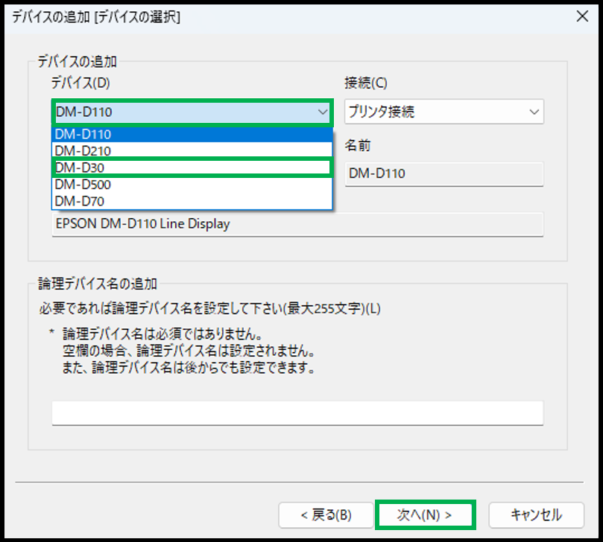Open the 接続 combo box set to プリンタ接続

coord(436,112)
